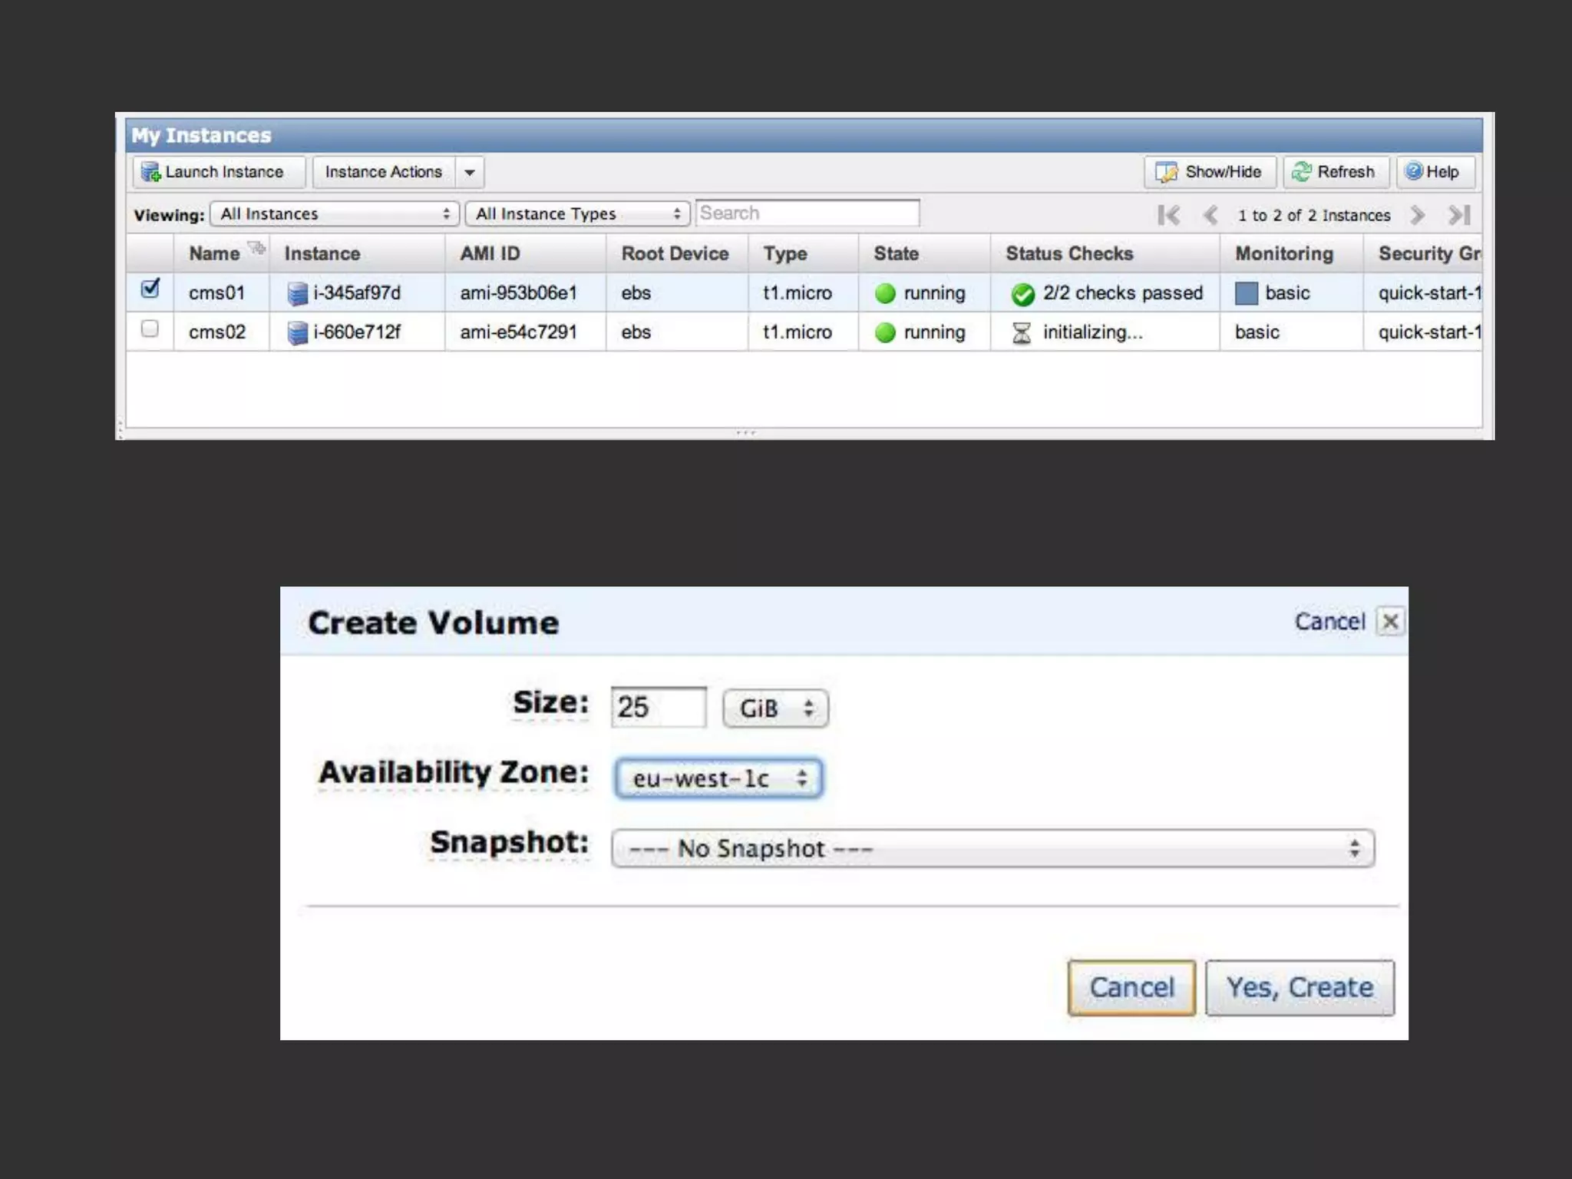Sort the table by Name column header

(x=214, y=253)
